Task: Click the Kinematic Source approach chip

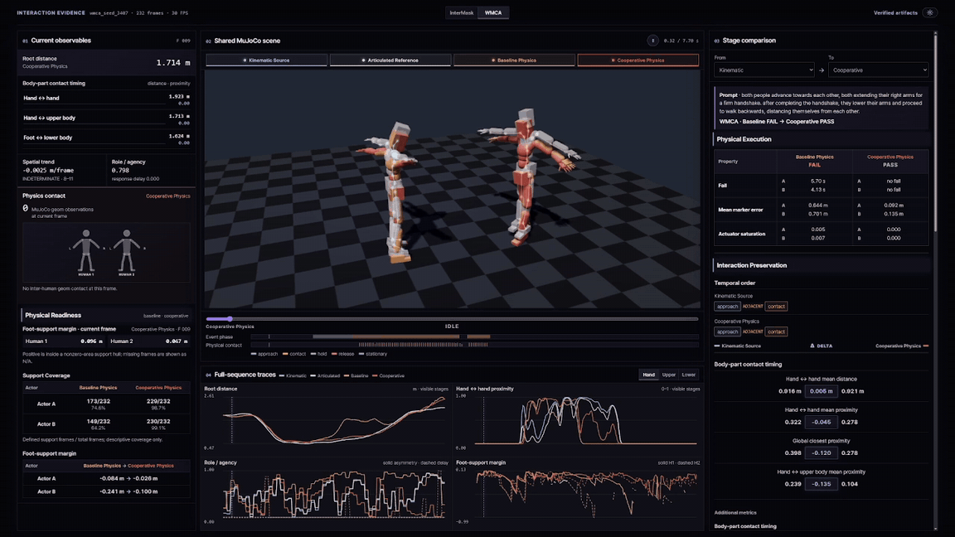Action: pos(727,307)
